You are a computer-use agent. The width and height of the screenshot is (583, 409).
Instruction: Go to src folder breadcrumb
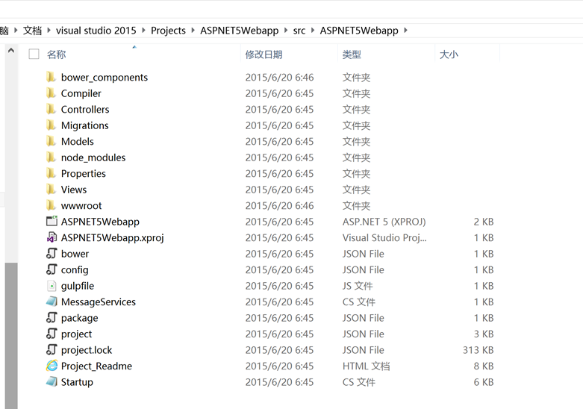click(299, 30)
